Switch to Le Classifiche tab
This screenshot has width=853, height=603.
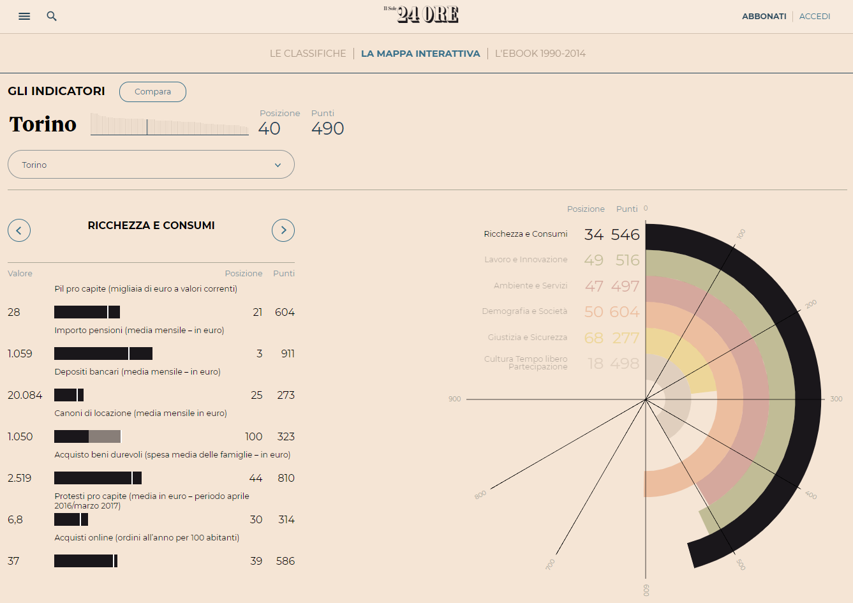(x=308, y=54)
